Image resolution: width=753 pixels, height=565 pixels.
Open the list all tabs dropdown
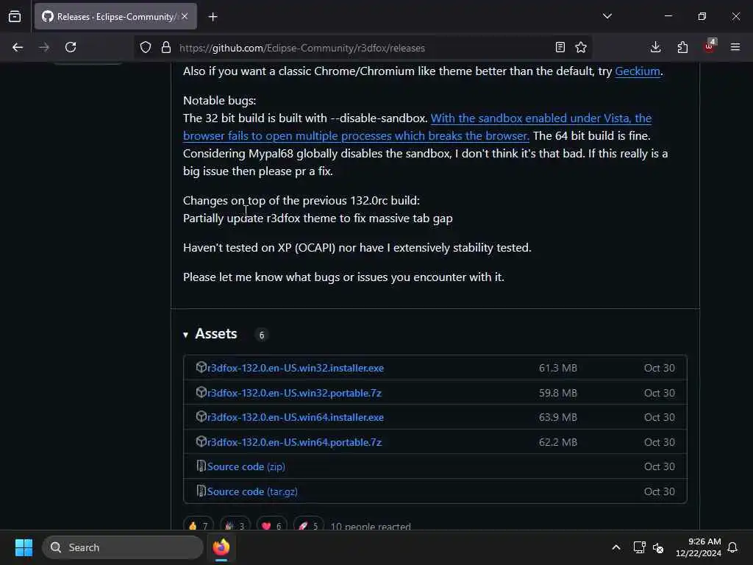click(607, 16)
